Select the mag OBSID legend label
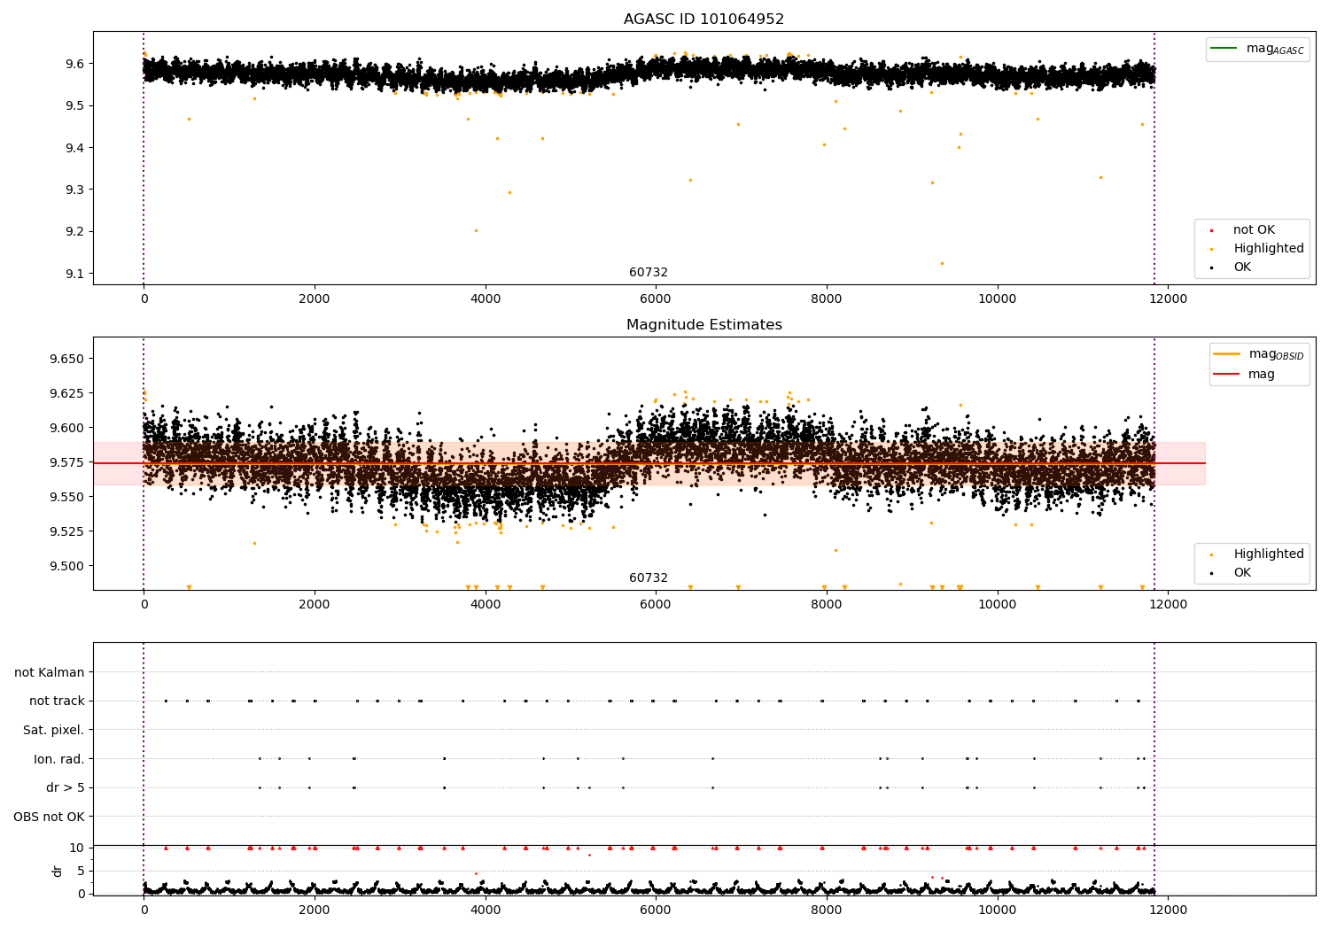 [1277, 354]
